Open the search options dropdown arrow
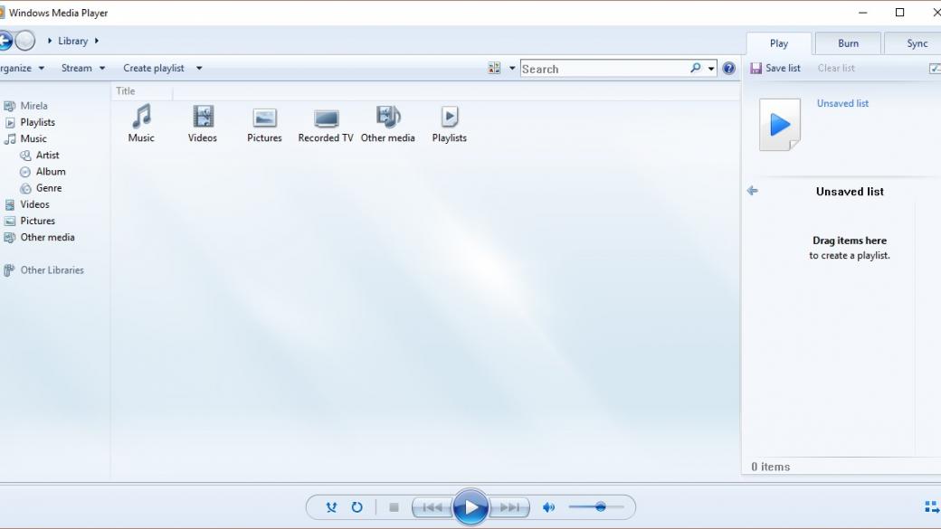The image size is (941, 529). coord(711,69)
